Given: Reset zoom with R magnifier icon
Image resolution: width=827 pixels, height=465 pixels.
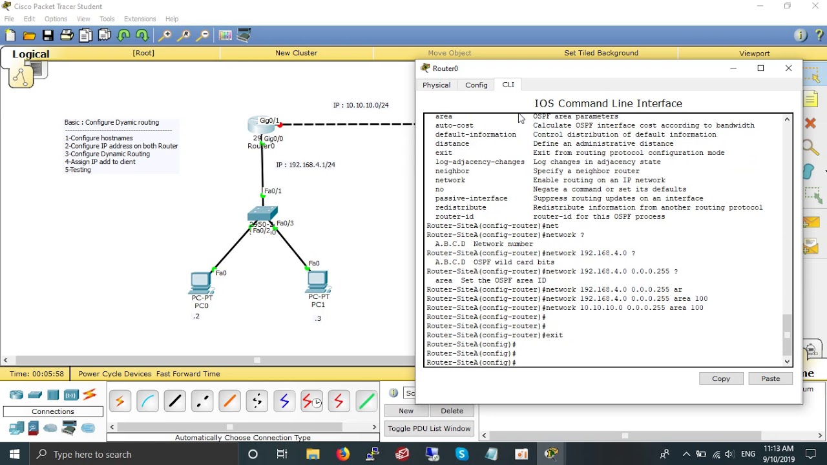Looking at the screenshot, I should point(184,36).
